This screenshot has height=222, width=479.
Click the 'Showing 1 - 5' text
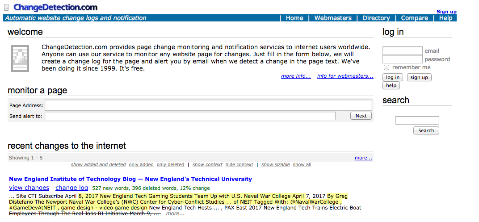(25, 158)
